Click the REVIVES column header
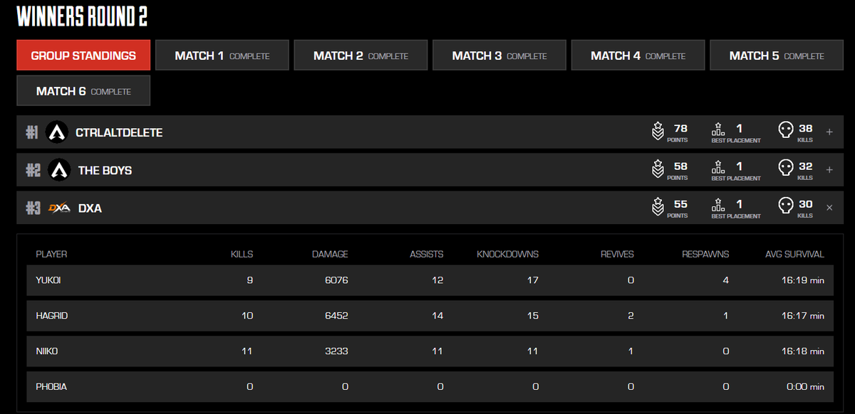The image size is (855, 414). coord(617,254)
